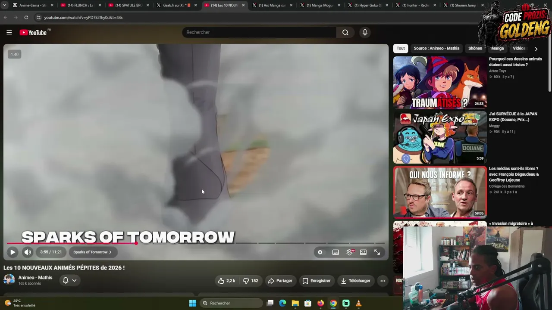The image size is (552, 310).
Task: Go to the YouTube home logo
Action: (33, 32)
